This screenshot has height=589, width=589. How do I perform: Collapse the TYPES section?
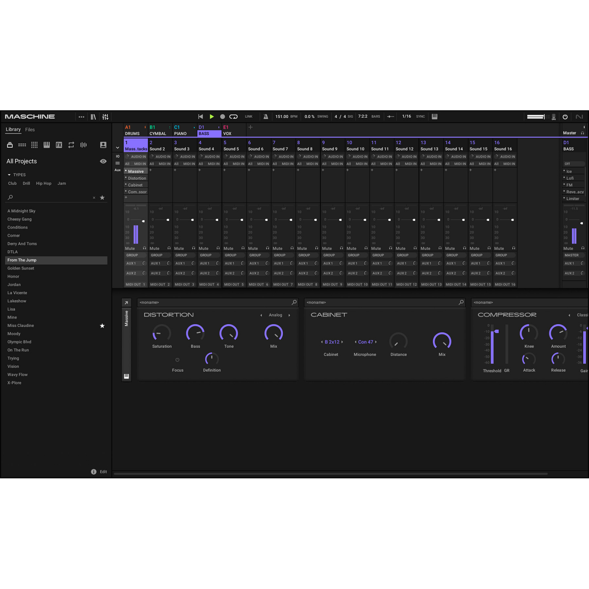click(9, 175)
